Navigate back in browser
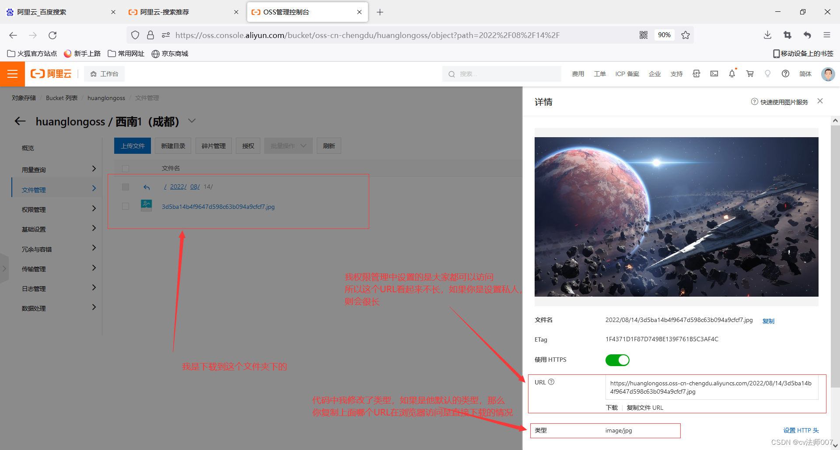 (13, 35)
